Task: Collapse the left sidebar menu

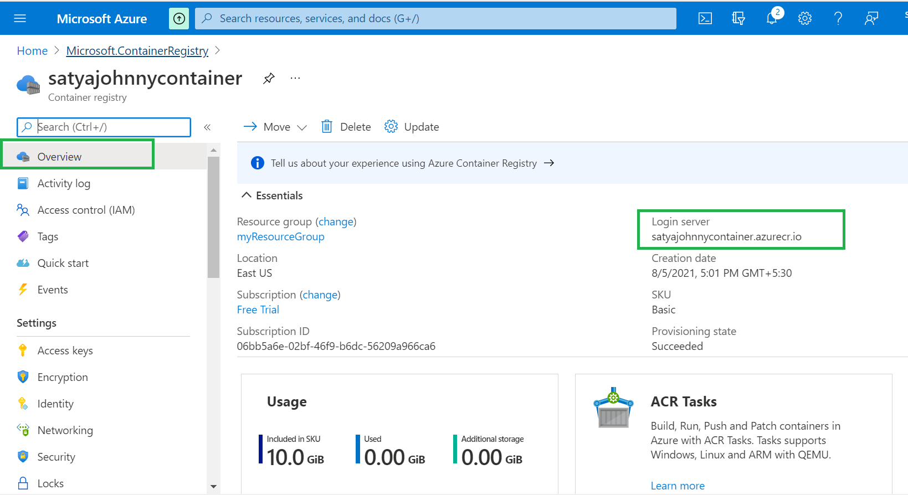Action: (207, 127)
